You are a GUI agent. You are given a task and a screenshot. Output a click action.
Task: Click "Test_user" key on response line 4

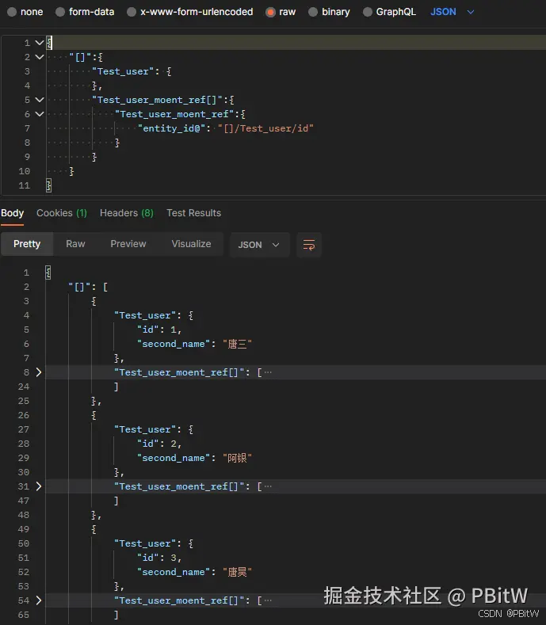[145, 315]
